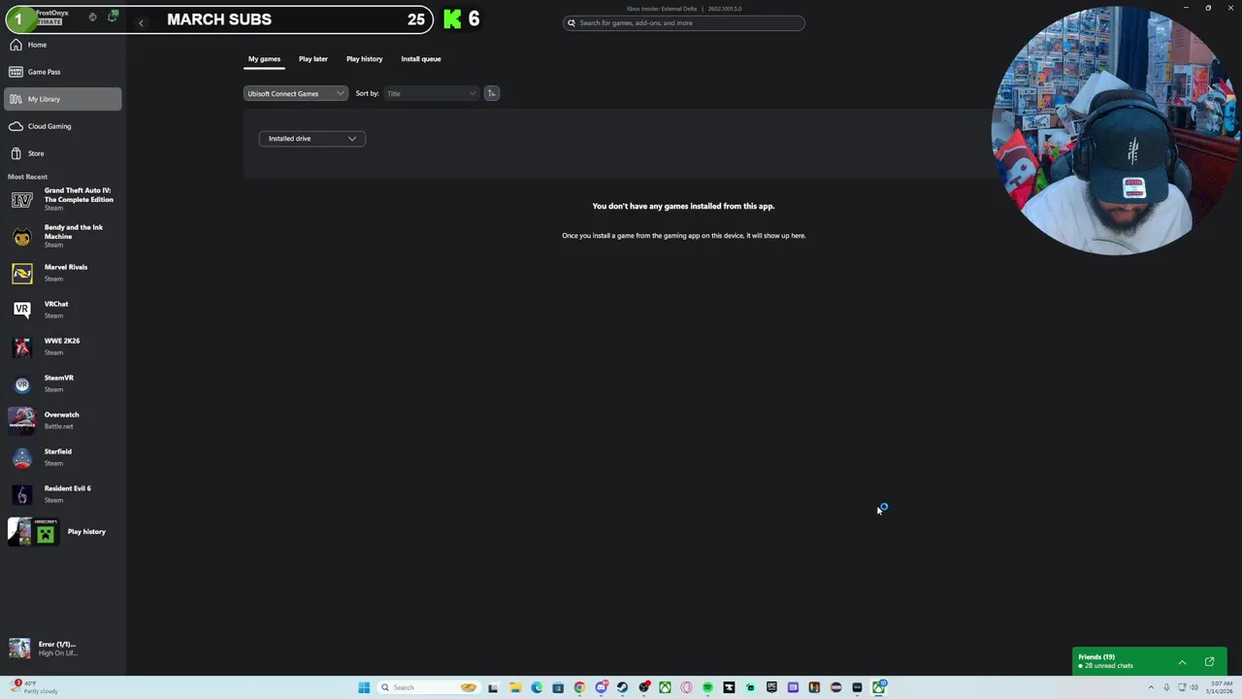This screenshot has width=1242, height=699.
Task: Open Microsoft Edge from the taskbar
Action: (537, 687)
